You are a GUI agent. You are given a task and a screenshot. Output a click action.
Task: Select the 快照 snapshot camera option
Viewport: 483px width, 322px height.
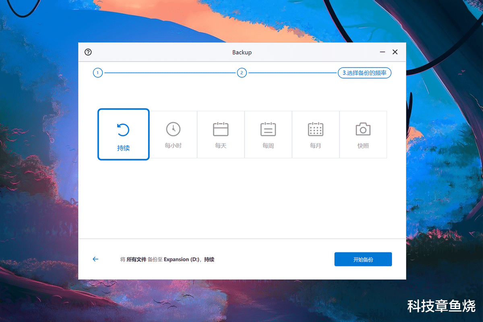pos(363,134)
